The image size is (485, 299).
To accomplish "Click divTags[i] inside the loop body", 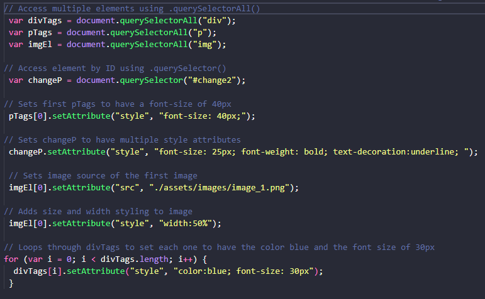I will [x=37, y=271].
